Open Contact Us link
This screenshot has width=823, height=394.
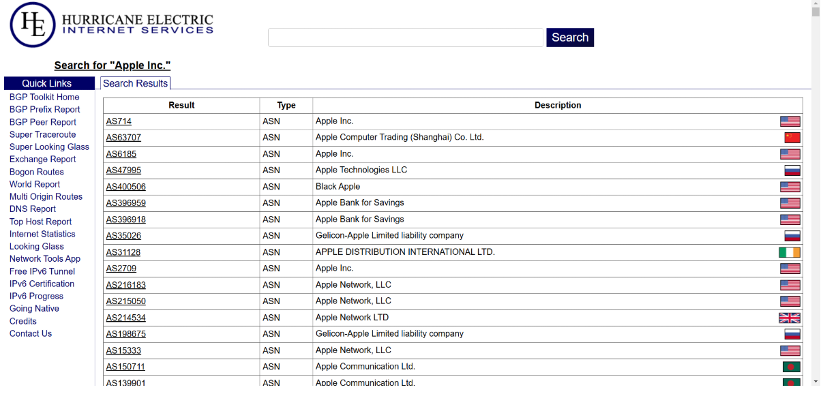click(31, 333)
